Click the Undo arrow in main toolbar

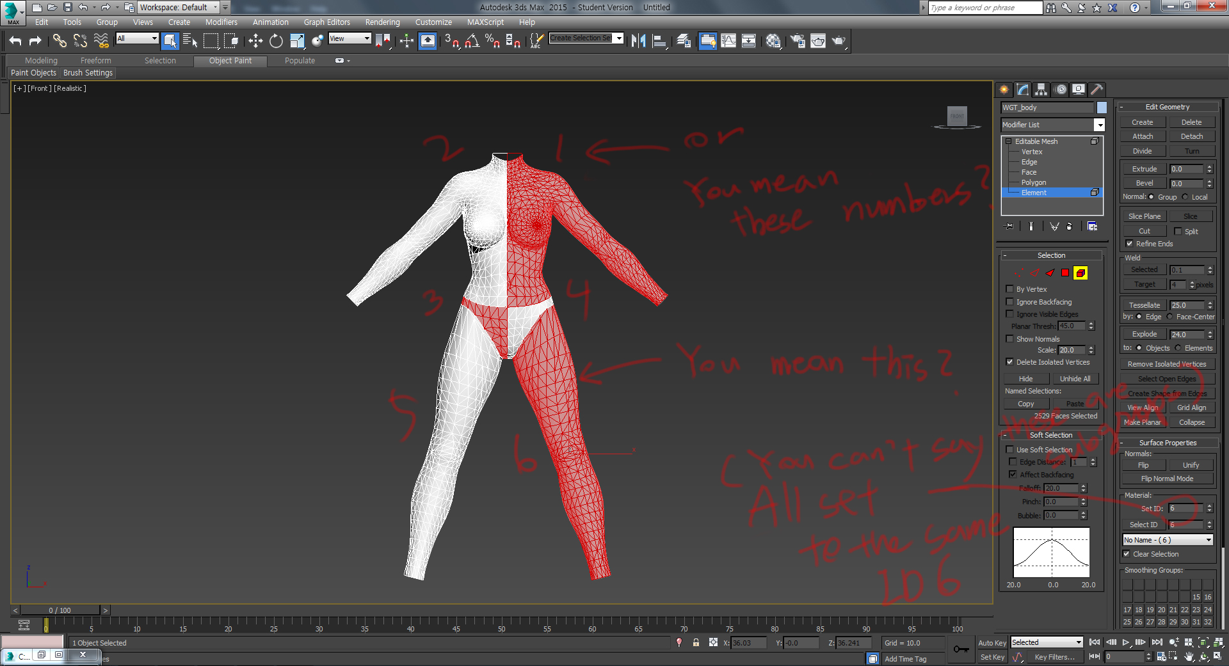coord(15,41)
